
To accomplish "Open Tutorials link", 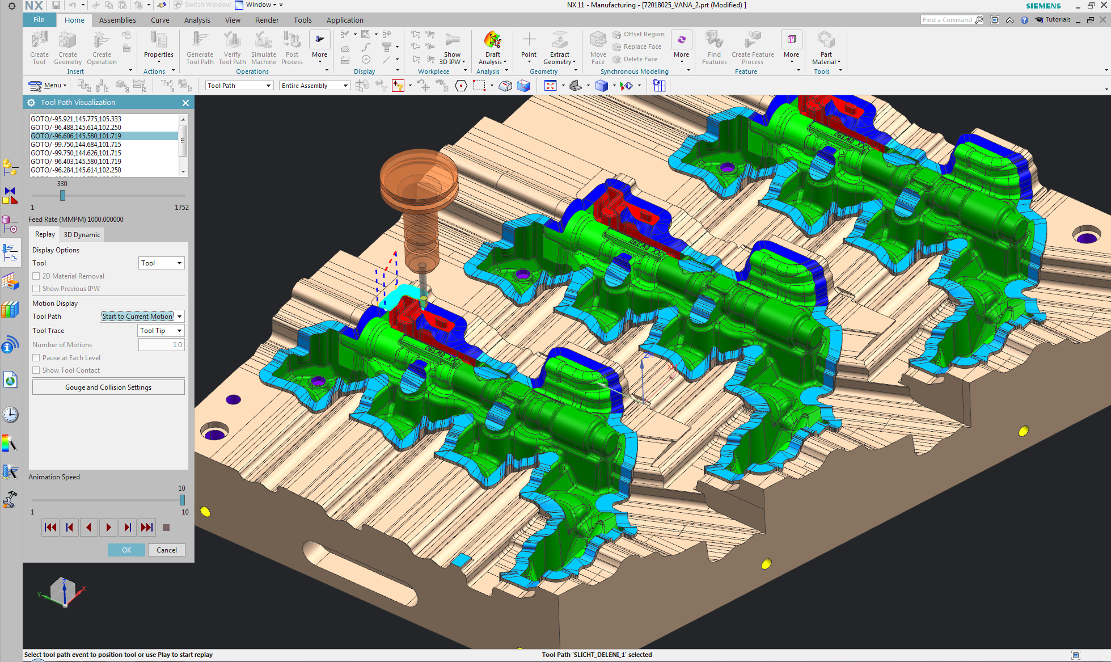I will (x=1053, y=20).
